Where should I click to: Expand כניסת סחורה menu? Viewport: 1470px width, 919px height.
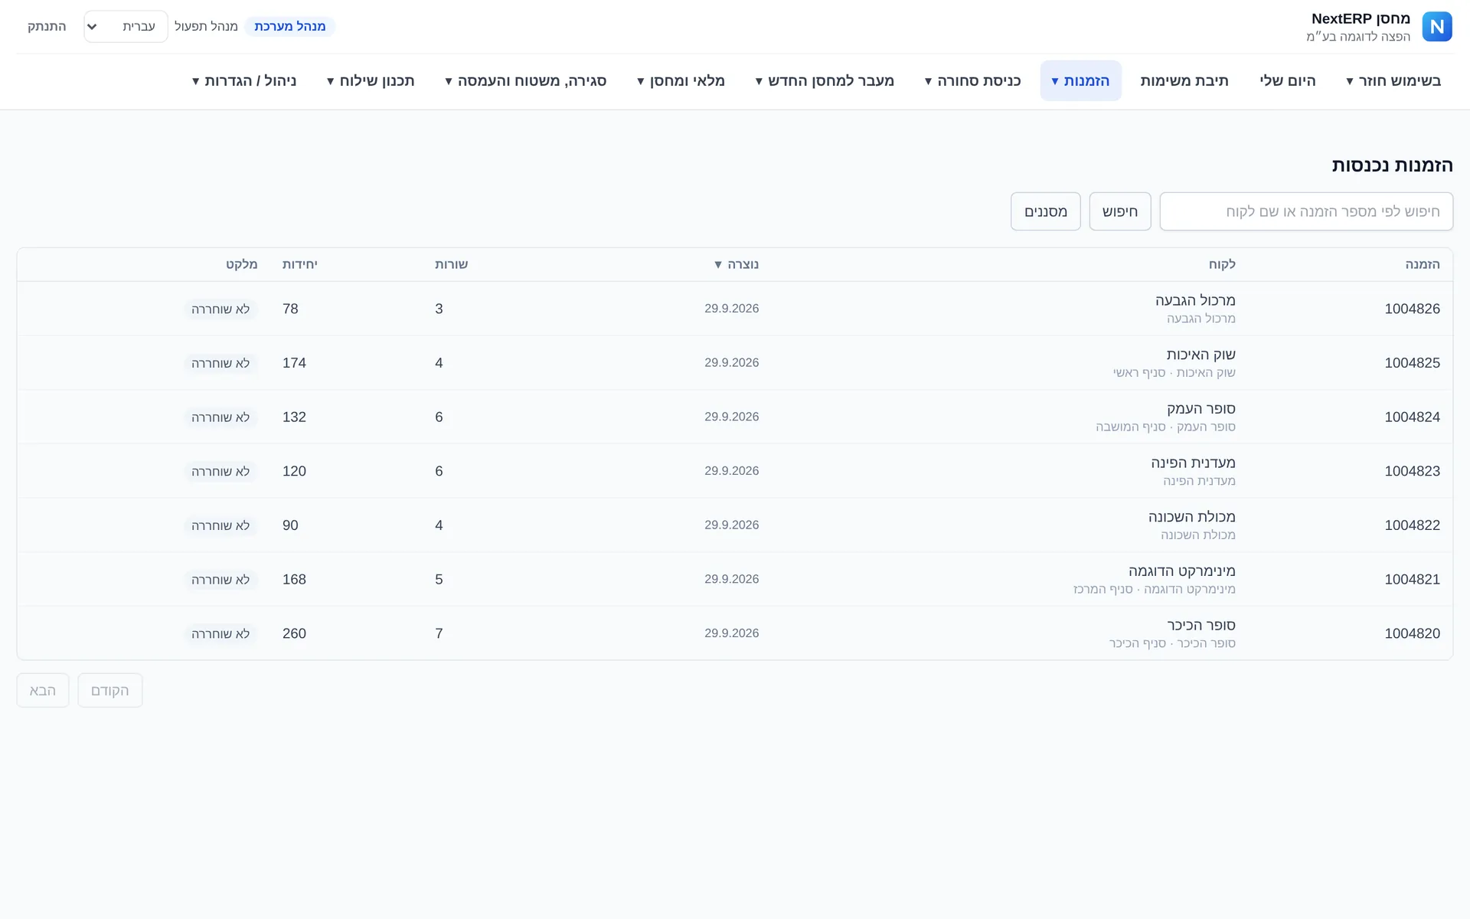tap(973, 80)
